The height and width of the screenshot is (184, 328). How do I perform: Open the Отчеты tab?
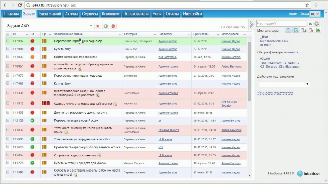point(172,14)
